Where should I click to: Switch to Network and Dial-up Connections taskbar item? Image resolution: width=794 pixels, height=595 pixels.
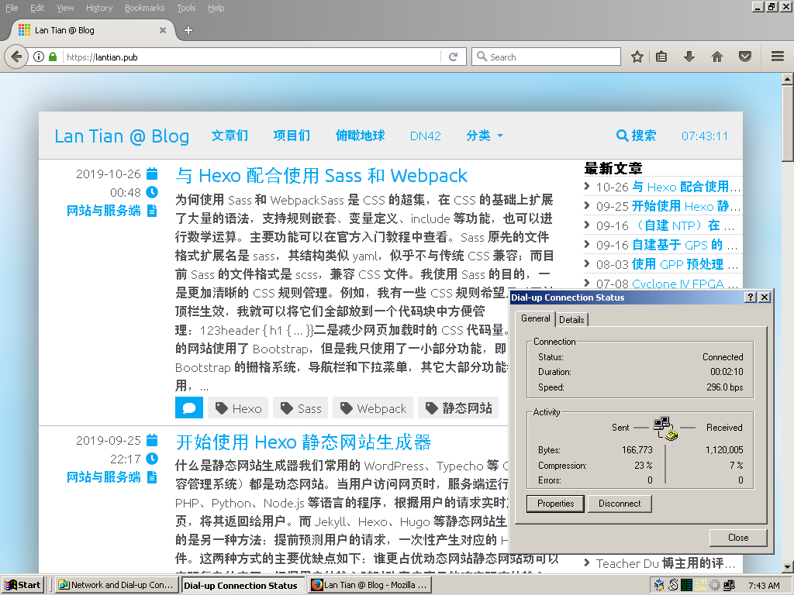[116, 585]
